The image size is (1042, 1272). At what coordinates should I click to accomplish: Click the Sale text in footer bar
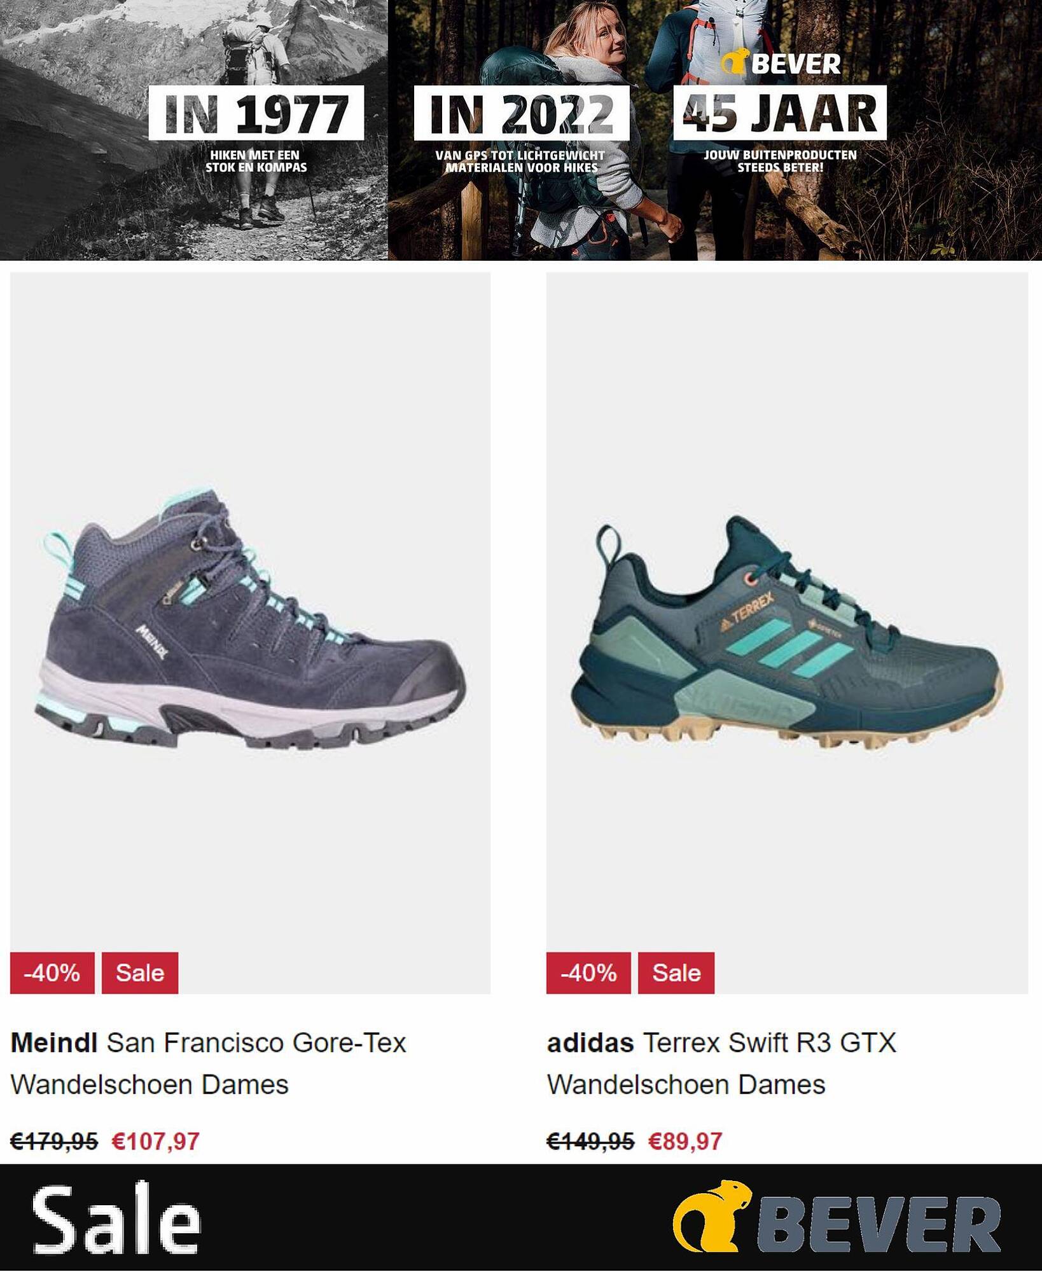(x=117, y=1218)
